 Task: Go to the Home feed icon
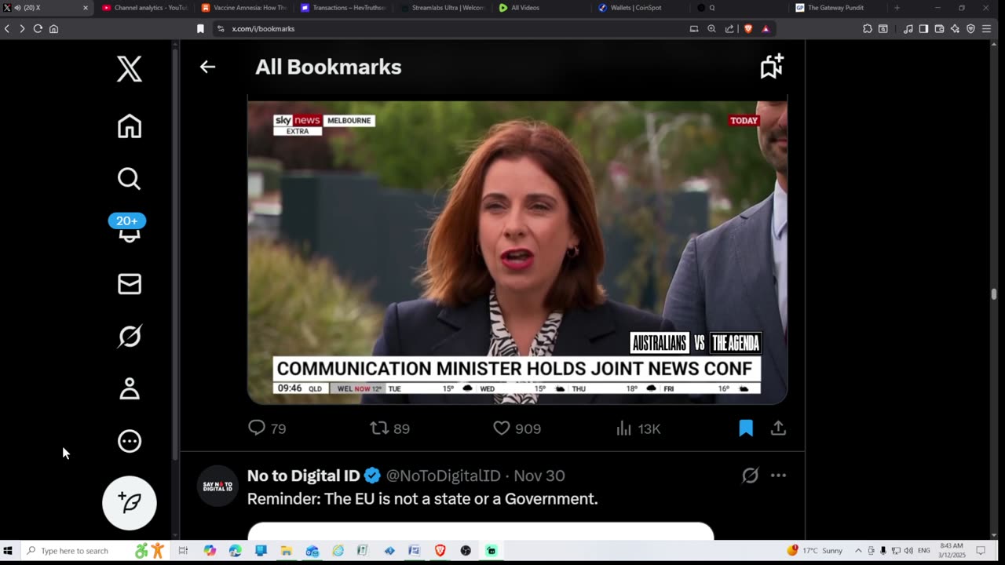130,126
